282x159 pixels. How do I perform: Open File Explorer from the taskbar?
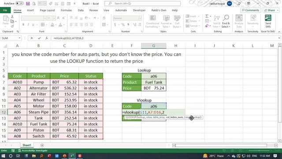(x=34, y=156)
